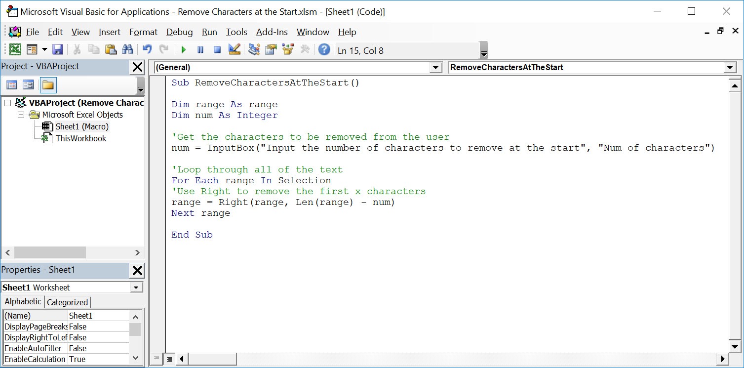The image size is (744, 368).
Task: Open the Debug menu
Action: pyautogui.click(x=180, y=32)
